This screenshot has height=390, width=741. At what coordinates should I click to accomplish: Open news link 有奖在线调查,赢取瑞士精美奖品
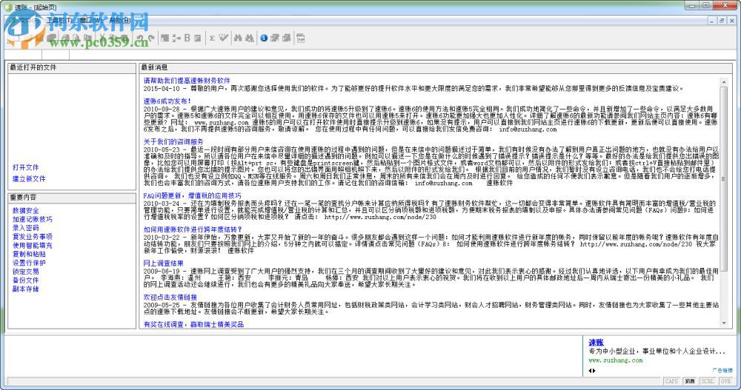pos(193,324)
